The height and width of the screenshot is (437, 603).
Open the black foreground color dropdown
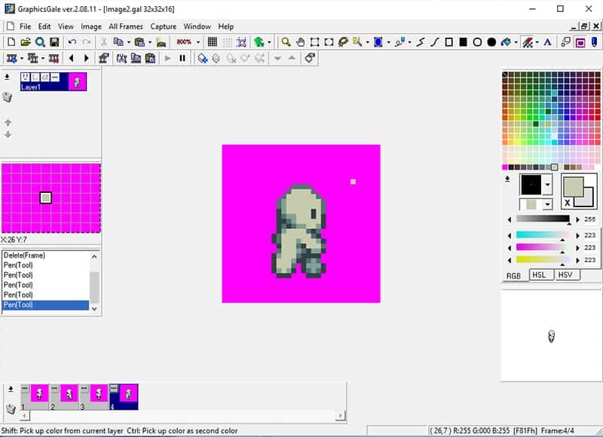click(x=548, y=185)
